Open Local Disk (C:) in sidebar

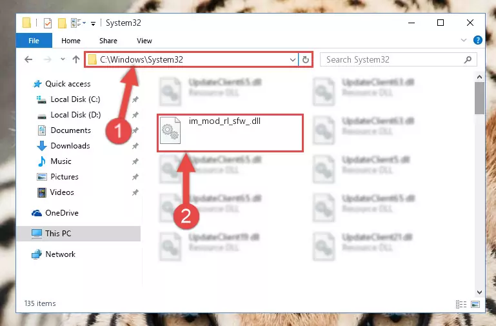coord(75,99)
